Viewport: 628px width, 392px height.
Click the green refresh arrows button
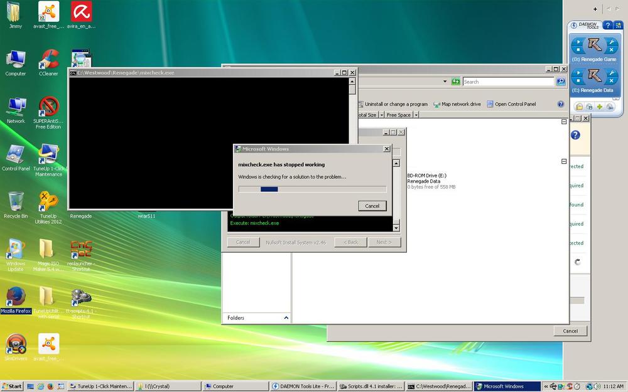455,82
